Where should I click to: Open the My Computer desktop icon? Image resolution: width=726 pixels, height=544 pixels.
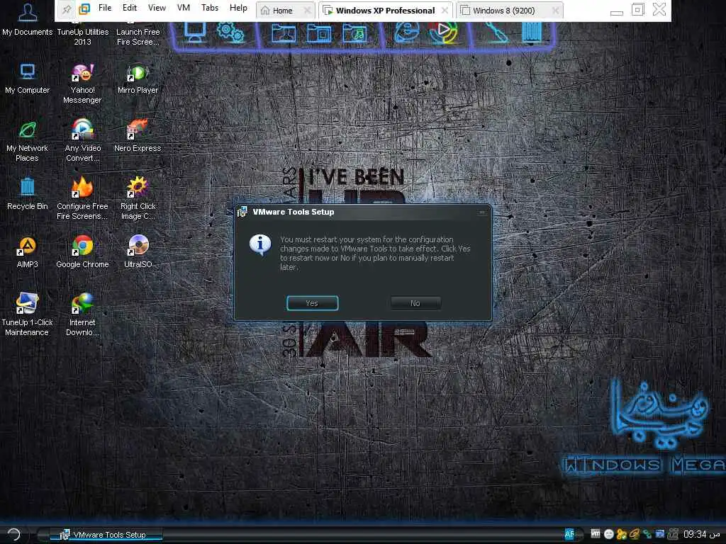[x=28, y=79]
